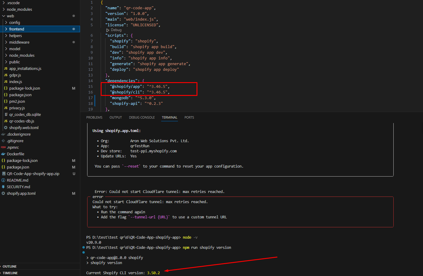Click line number 14 in gutter

[x=91, y=81]
